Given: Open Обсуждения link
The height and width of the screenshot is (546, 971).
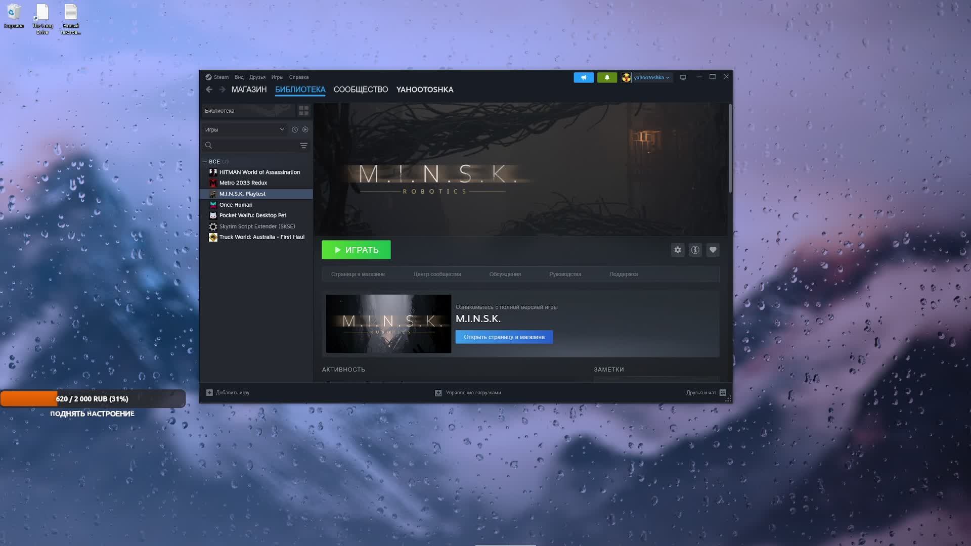Looking at the screenshot, I should click(505, 274).
